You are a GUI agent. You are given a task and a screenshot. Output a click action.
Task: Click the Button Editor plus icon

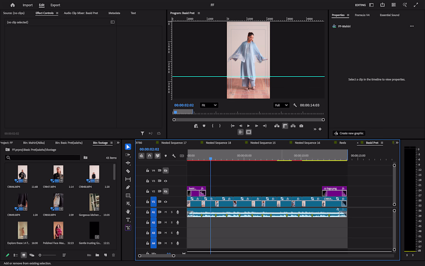coord(320,129)
